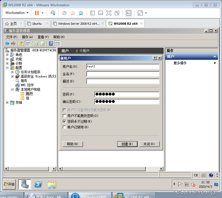222x198 pixels.
Task: Send Ctrl+Alt+Del to the VM
Action: (53, 13)
